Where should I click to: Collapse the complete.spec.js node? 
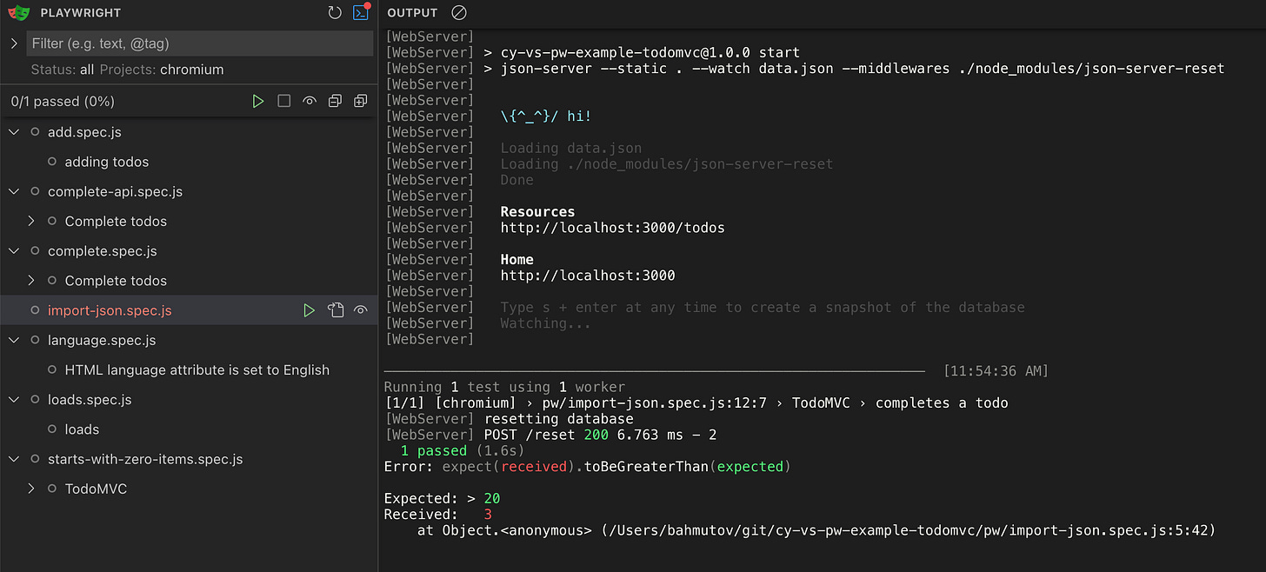point(14,251)
